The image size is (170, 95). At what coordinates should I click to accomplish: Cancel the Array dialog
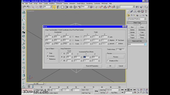point(121,66)
